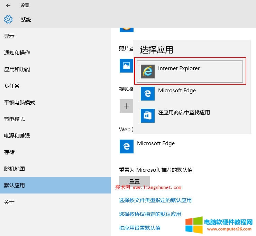Click the plus icon under video player

(x=126, y=106)
